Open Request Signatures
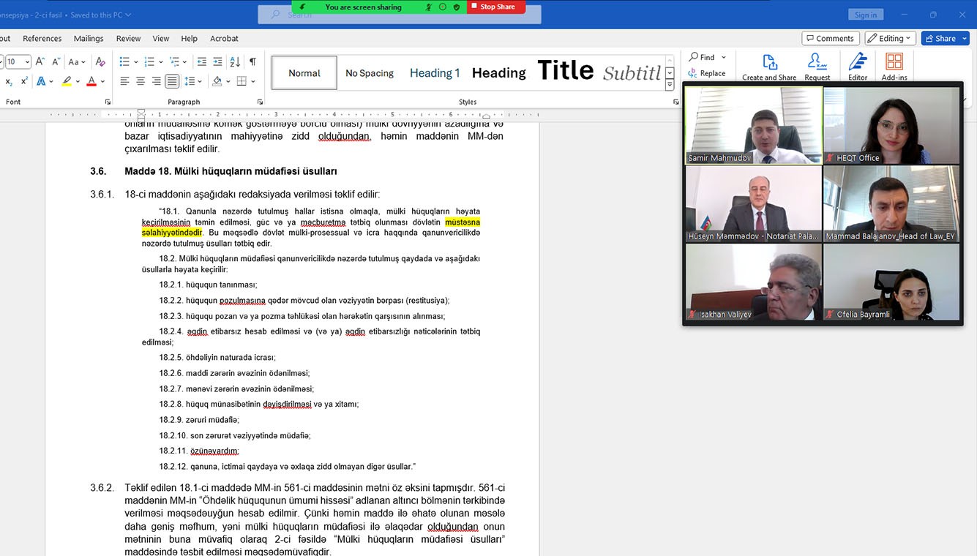The height and width of the screenshot is (556, 977). [817, 67]
